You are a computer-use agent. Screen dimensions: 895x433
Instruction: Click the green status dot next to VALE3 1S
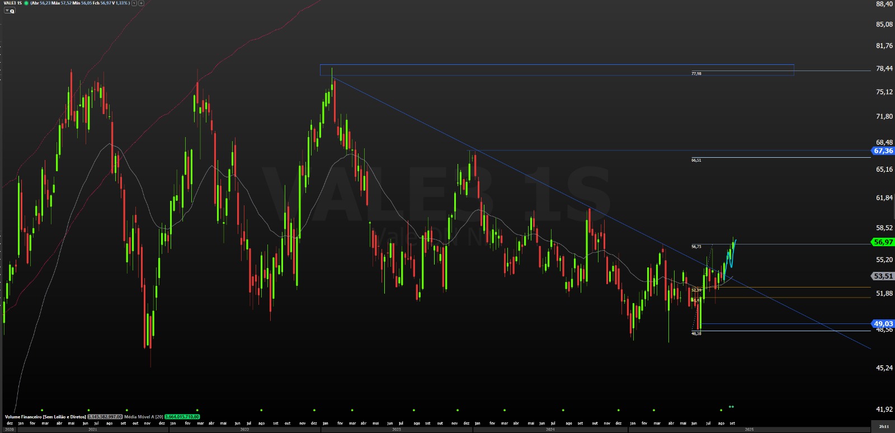pyautogui.click(x=26, y=3)
